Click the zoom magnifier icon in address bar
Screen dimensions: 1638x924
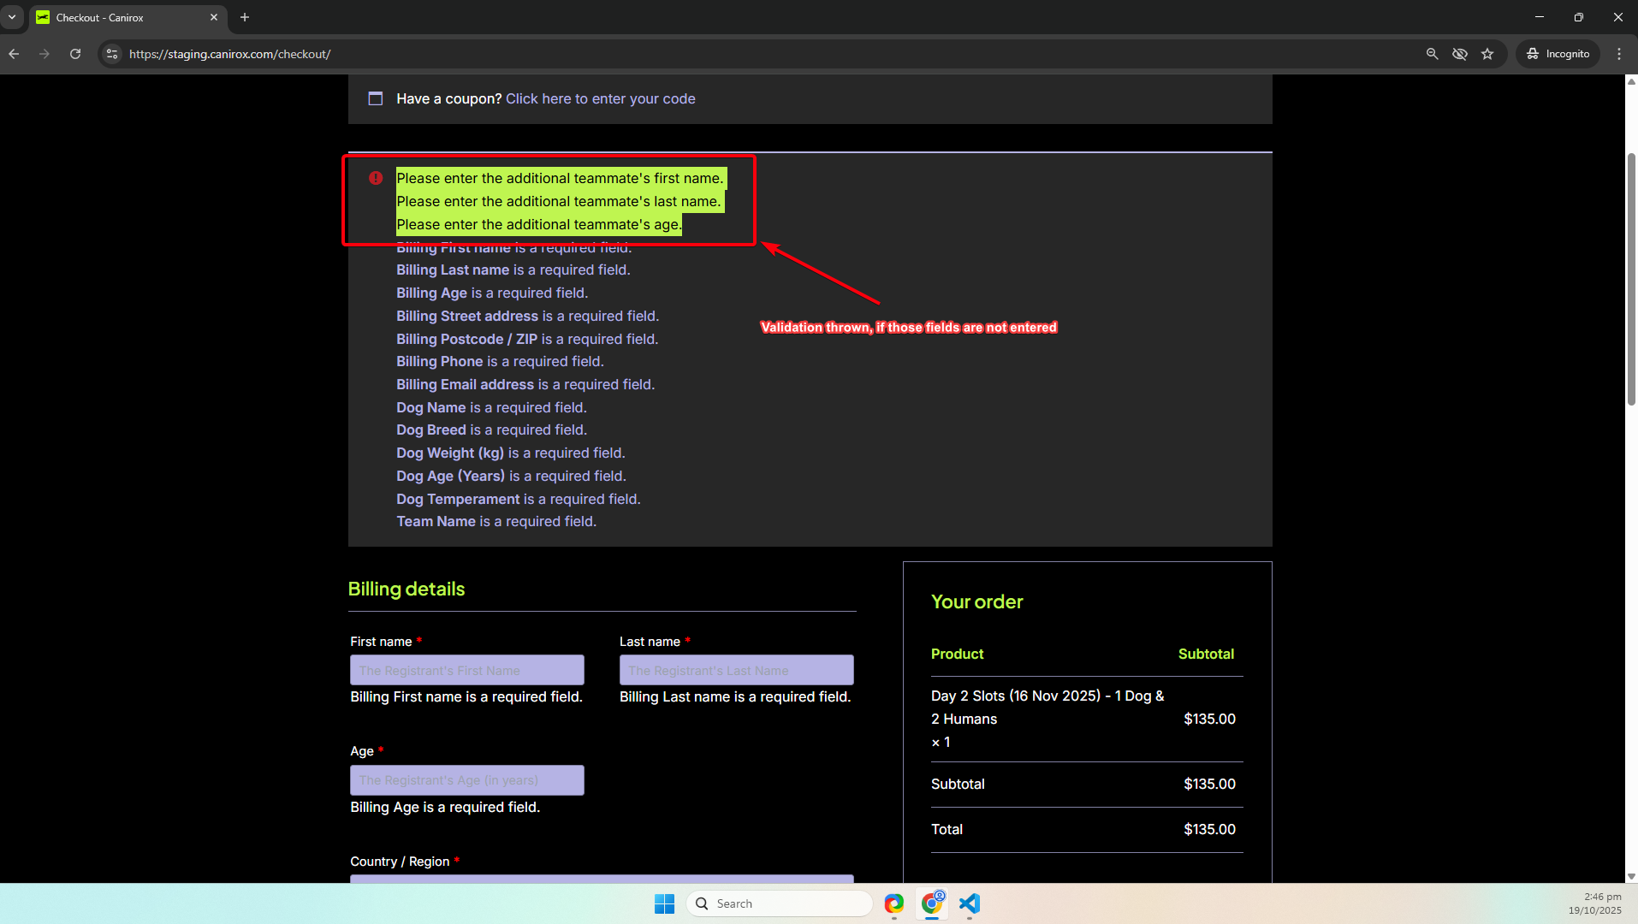1432,54
